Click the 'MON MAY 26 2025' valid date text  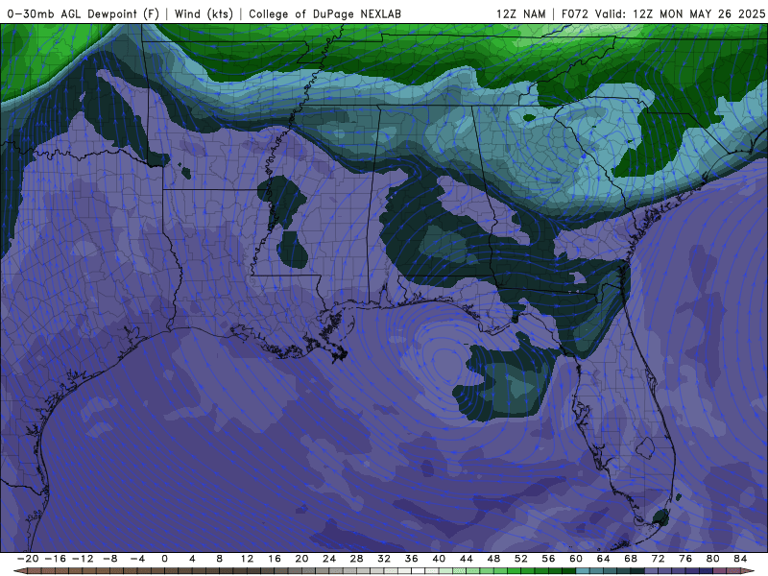(x=712, y=13)
